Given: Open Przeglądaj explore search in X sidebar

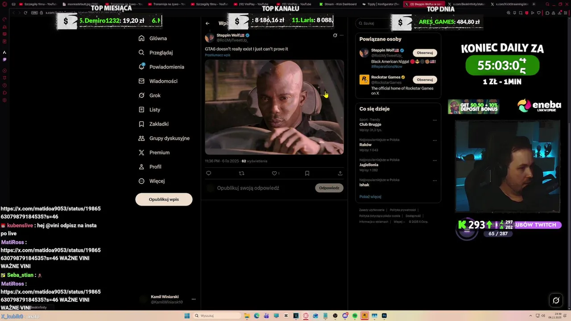Looking at the screenshot, I should click(155, 53).
